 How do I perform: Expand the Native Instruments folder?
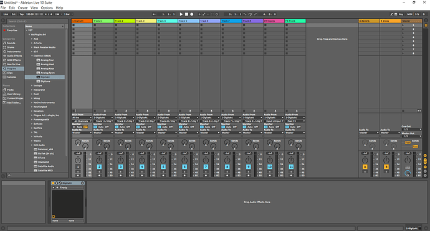click(32, 103)
